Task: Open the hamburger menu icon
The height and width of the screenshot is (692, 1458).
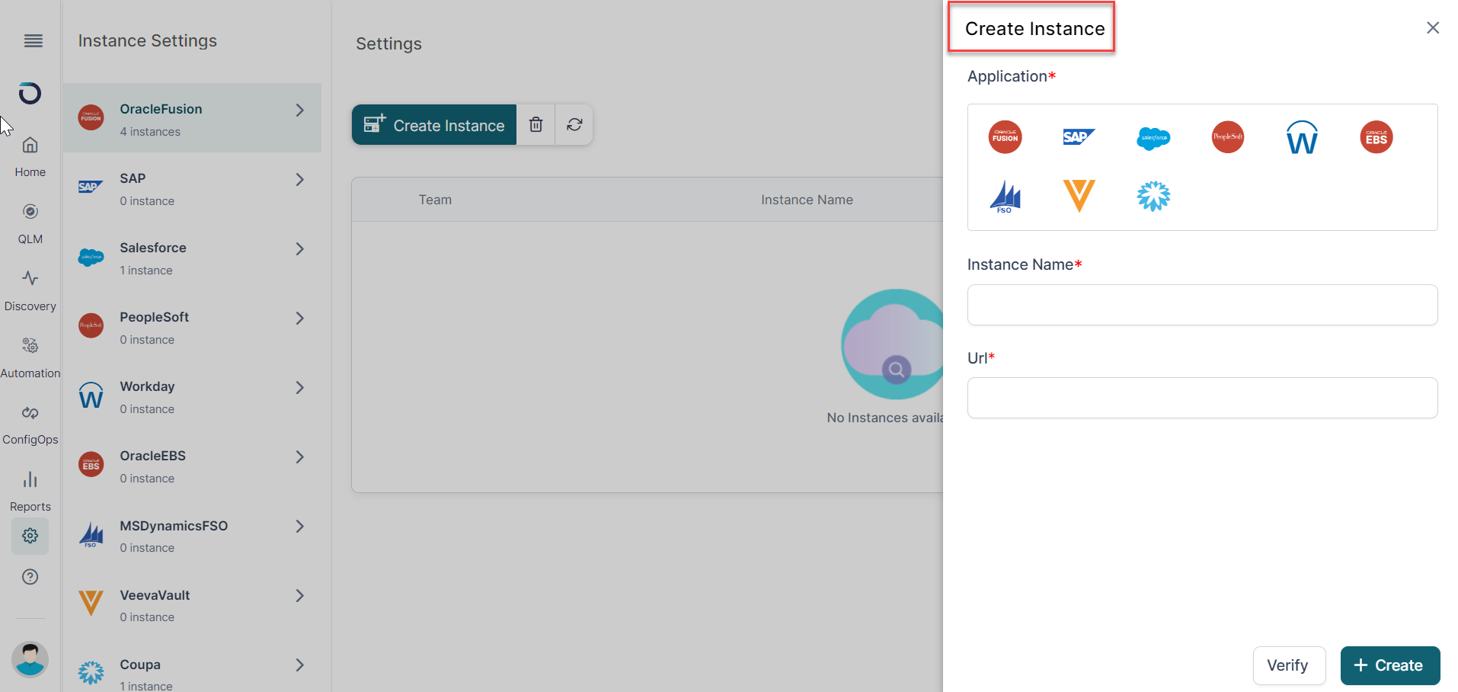Action: click(33, 41)
